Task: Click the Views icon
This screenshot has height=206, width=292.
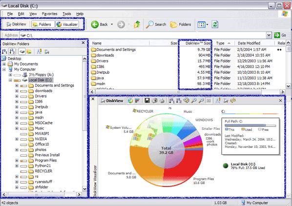Action: [202, 24]
